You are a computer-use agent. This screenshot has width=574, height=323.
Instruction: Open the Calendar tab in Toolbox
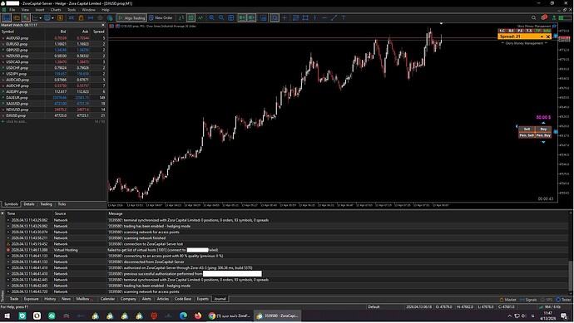tap(107, 299)
